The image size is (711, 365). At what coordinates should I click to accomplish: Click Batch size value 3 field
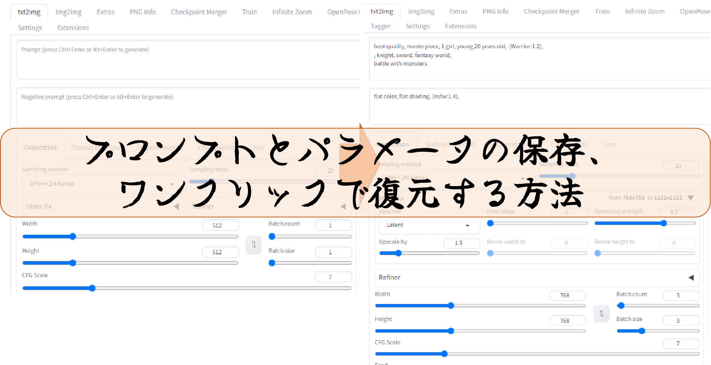681,321
